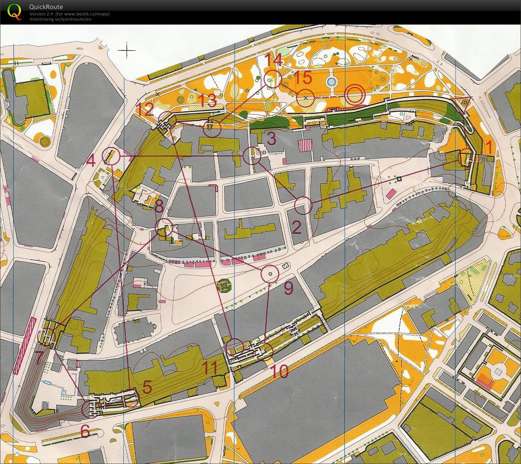521x464 pixels.
Task: Click control circle 9 in the square
Action: point(270,274)
